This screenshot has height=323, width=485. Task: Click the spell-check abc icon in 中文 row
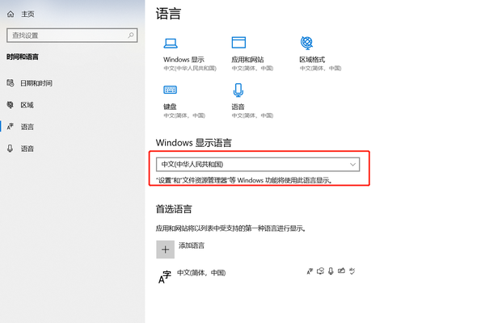coord(352,271)
